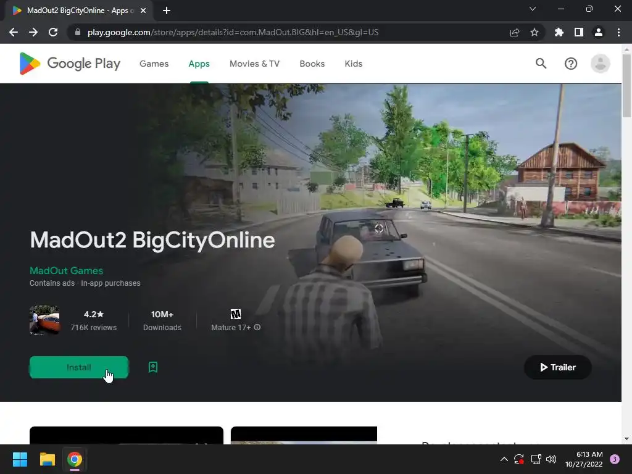The height and width of the screenshot is (474, 632).
Task: Open Chrome profile icon
Action: (599, 32)
